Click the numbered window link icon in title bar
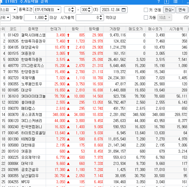This screenshot has width=189, height=187. (167, 2)
